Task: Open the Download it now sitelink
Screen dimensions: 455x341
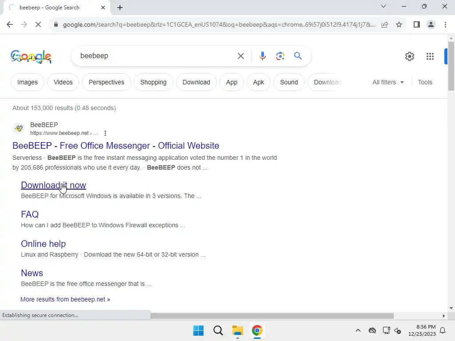Action: [53, 185]
